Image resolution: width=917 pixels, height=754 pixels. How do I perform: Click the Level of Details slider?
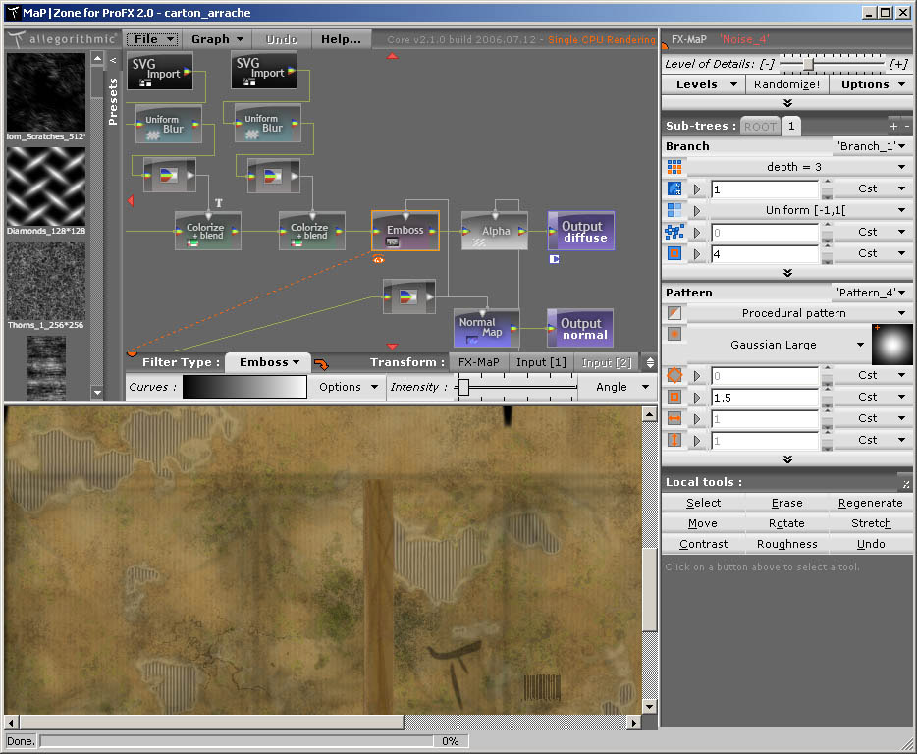[x=807, y=64]
